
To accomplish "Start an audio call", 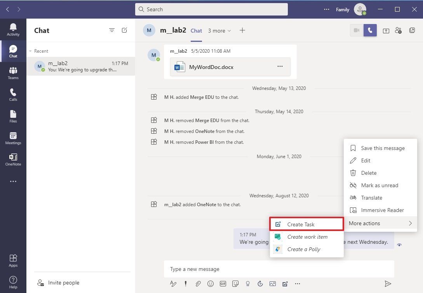I will [x=370, y=30].
